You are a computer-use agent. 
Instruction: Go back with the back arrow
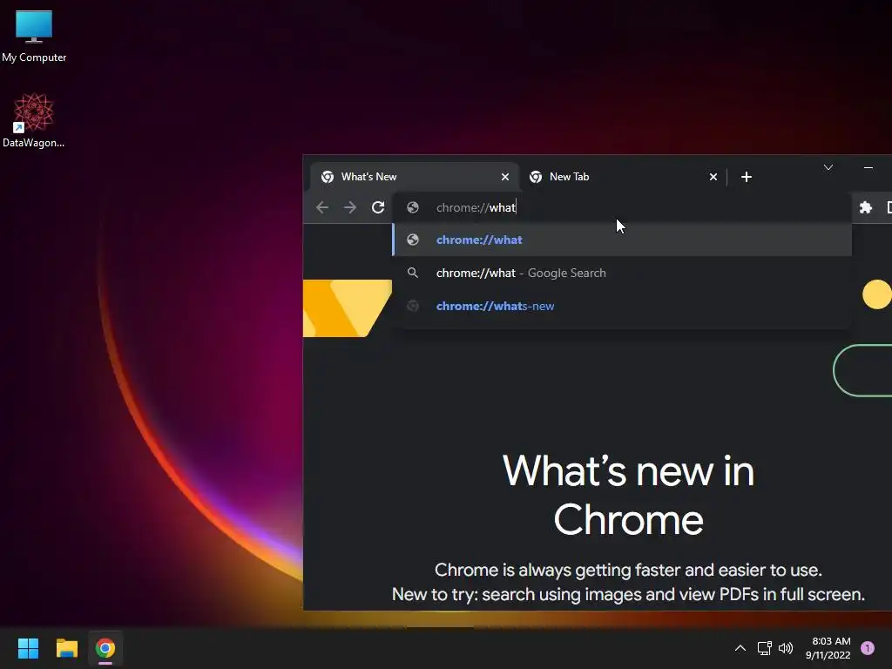(x=322, y=207)
